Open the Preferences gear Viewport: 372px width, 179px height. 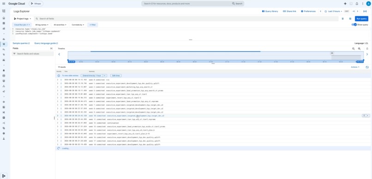(x=308, y=11)
